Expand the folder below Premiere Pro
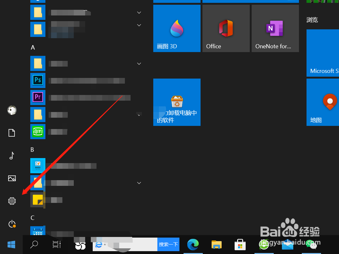The height and width of the screenshot is (254, 339). point(139,115)
